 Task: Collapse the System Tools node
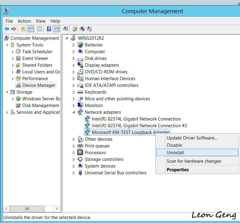pyautogui.click(x=7, y=45)
